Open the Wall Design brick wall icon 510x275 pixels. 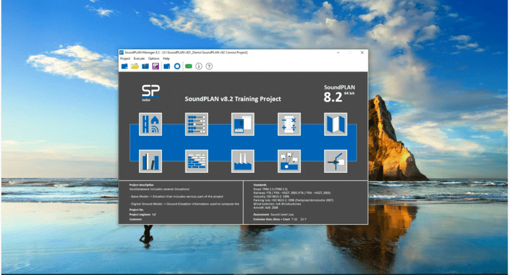197,161
